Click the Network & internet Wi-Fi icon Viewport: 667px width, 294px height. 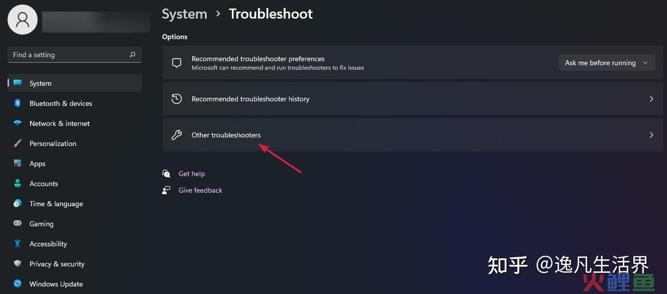(18, 123)
